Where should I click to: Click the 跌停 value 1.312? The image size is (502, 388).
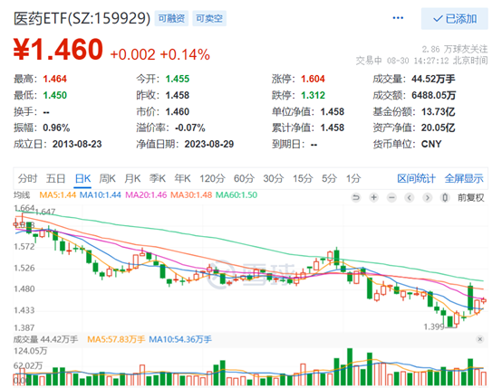coord(313,95)
